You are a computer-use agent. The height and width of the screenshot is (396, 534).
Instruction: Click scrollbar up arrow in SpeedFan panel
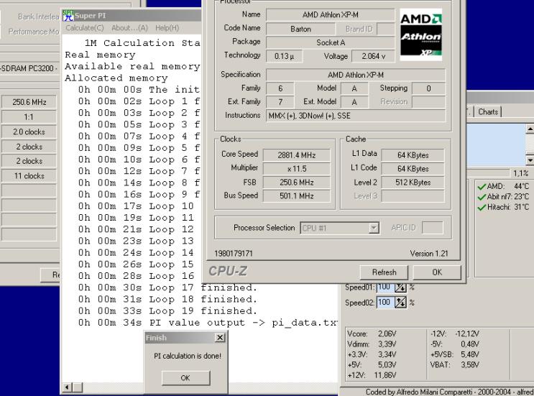pos(530,129)
